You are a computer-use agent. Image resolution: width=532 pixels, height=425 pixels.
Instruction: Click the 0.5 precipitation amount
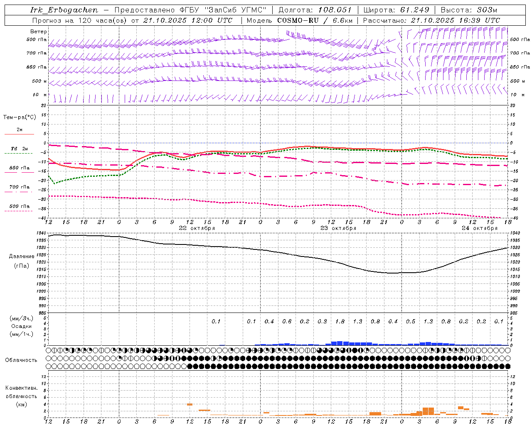tap(411, 321)
